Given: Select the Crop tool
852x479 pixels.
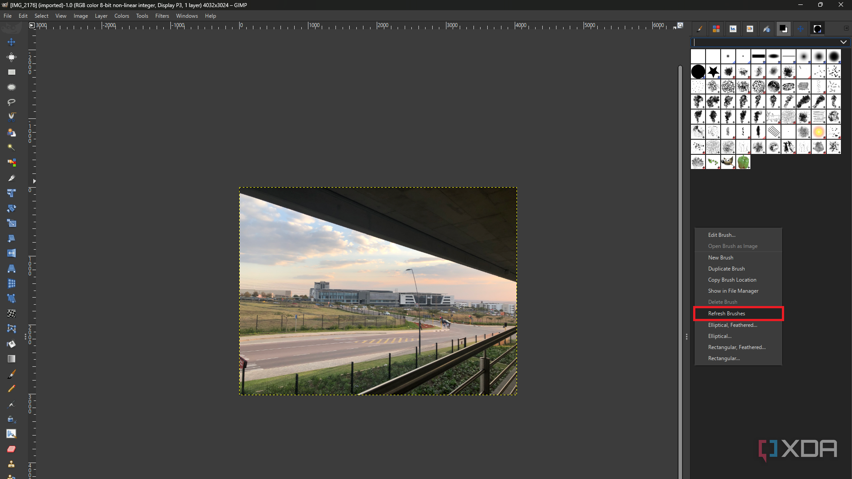Looking at the screenshot, I should coord(12,178).
